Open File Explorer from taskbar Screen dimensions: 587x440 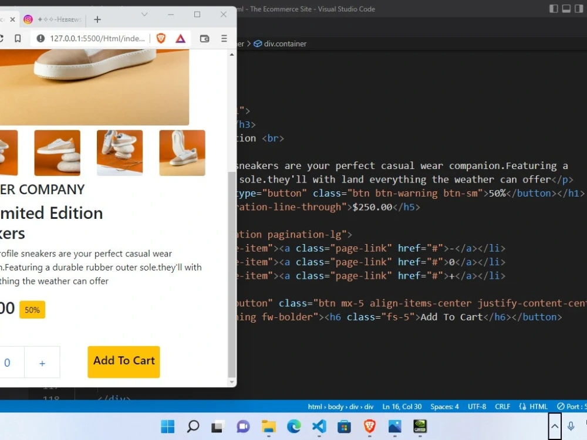coord(268,426)
